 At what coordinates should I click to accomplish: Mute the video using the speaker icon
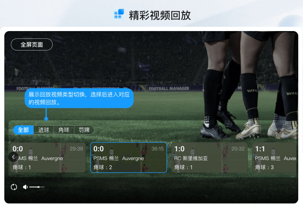pyautogui.click(x=26, y=187)
